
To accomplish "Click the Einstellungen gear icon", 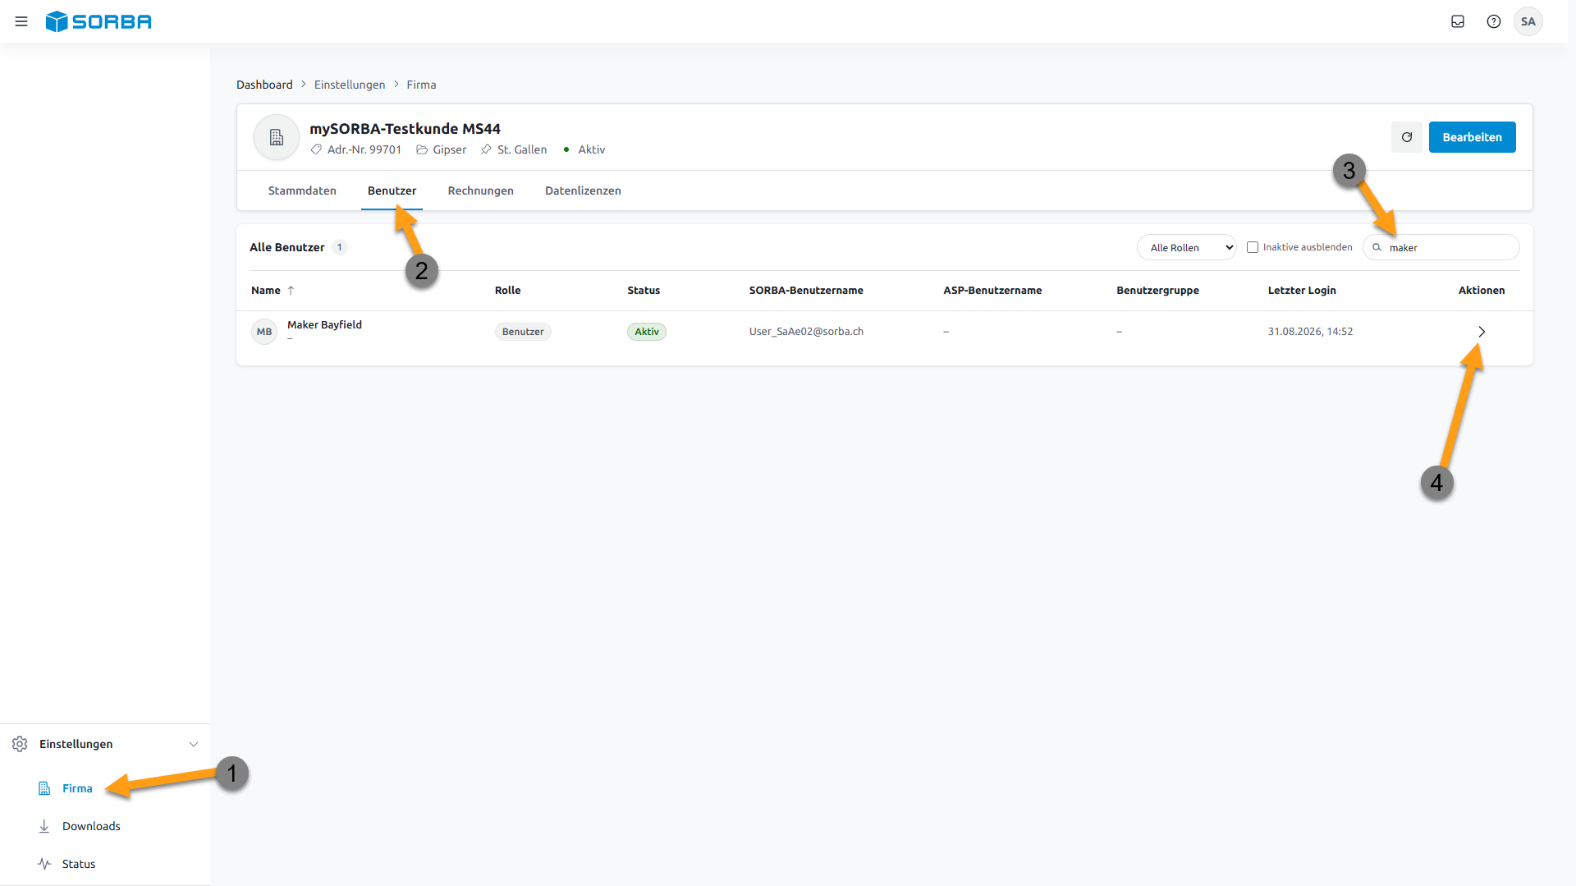I will [x=20, y=744].
